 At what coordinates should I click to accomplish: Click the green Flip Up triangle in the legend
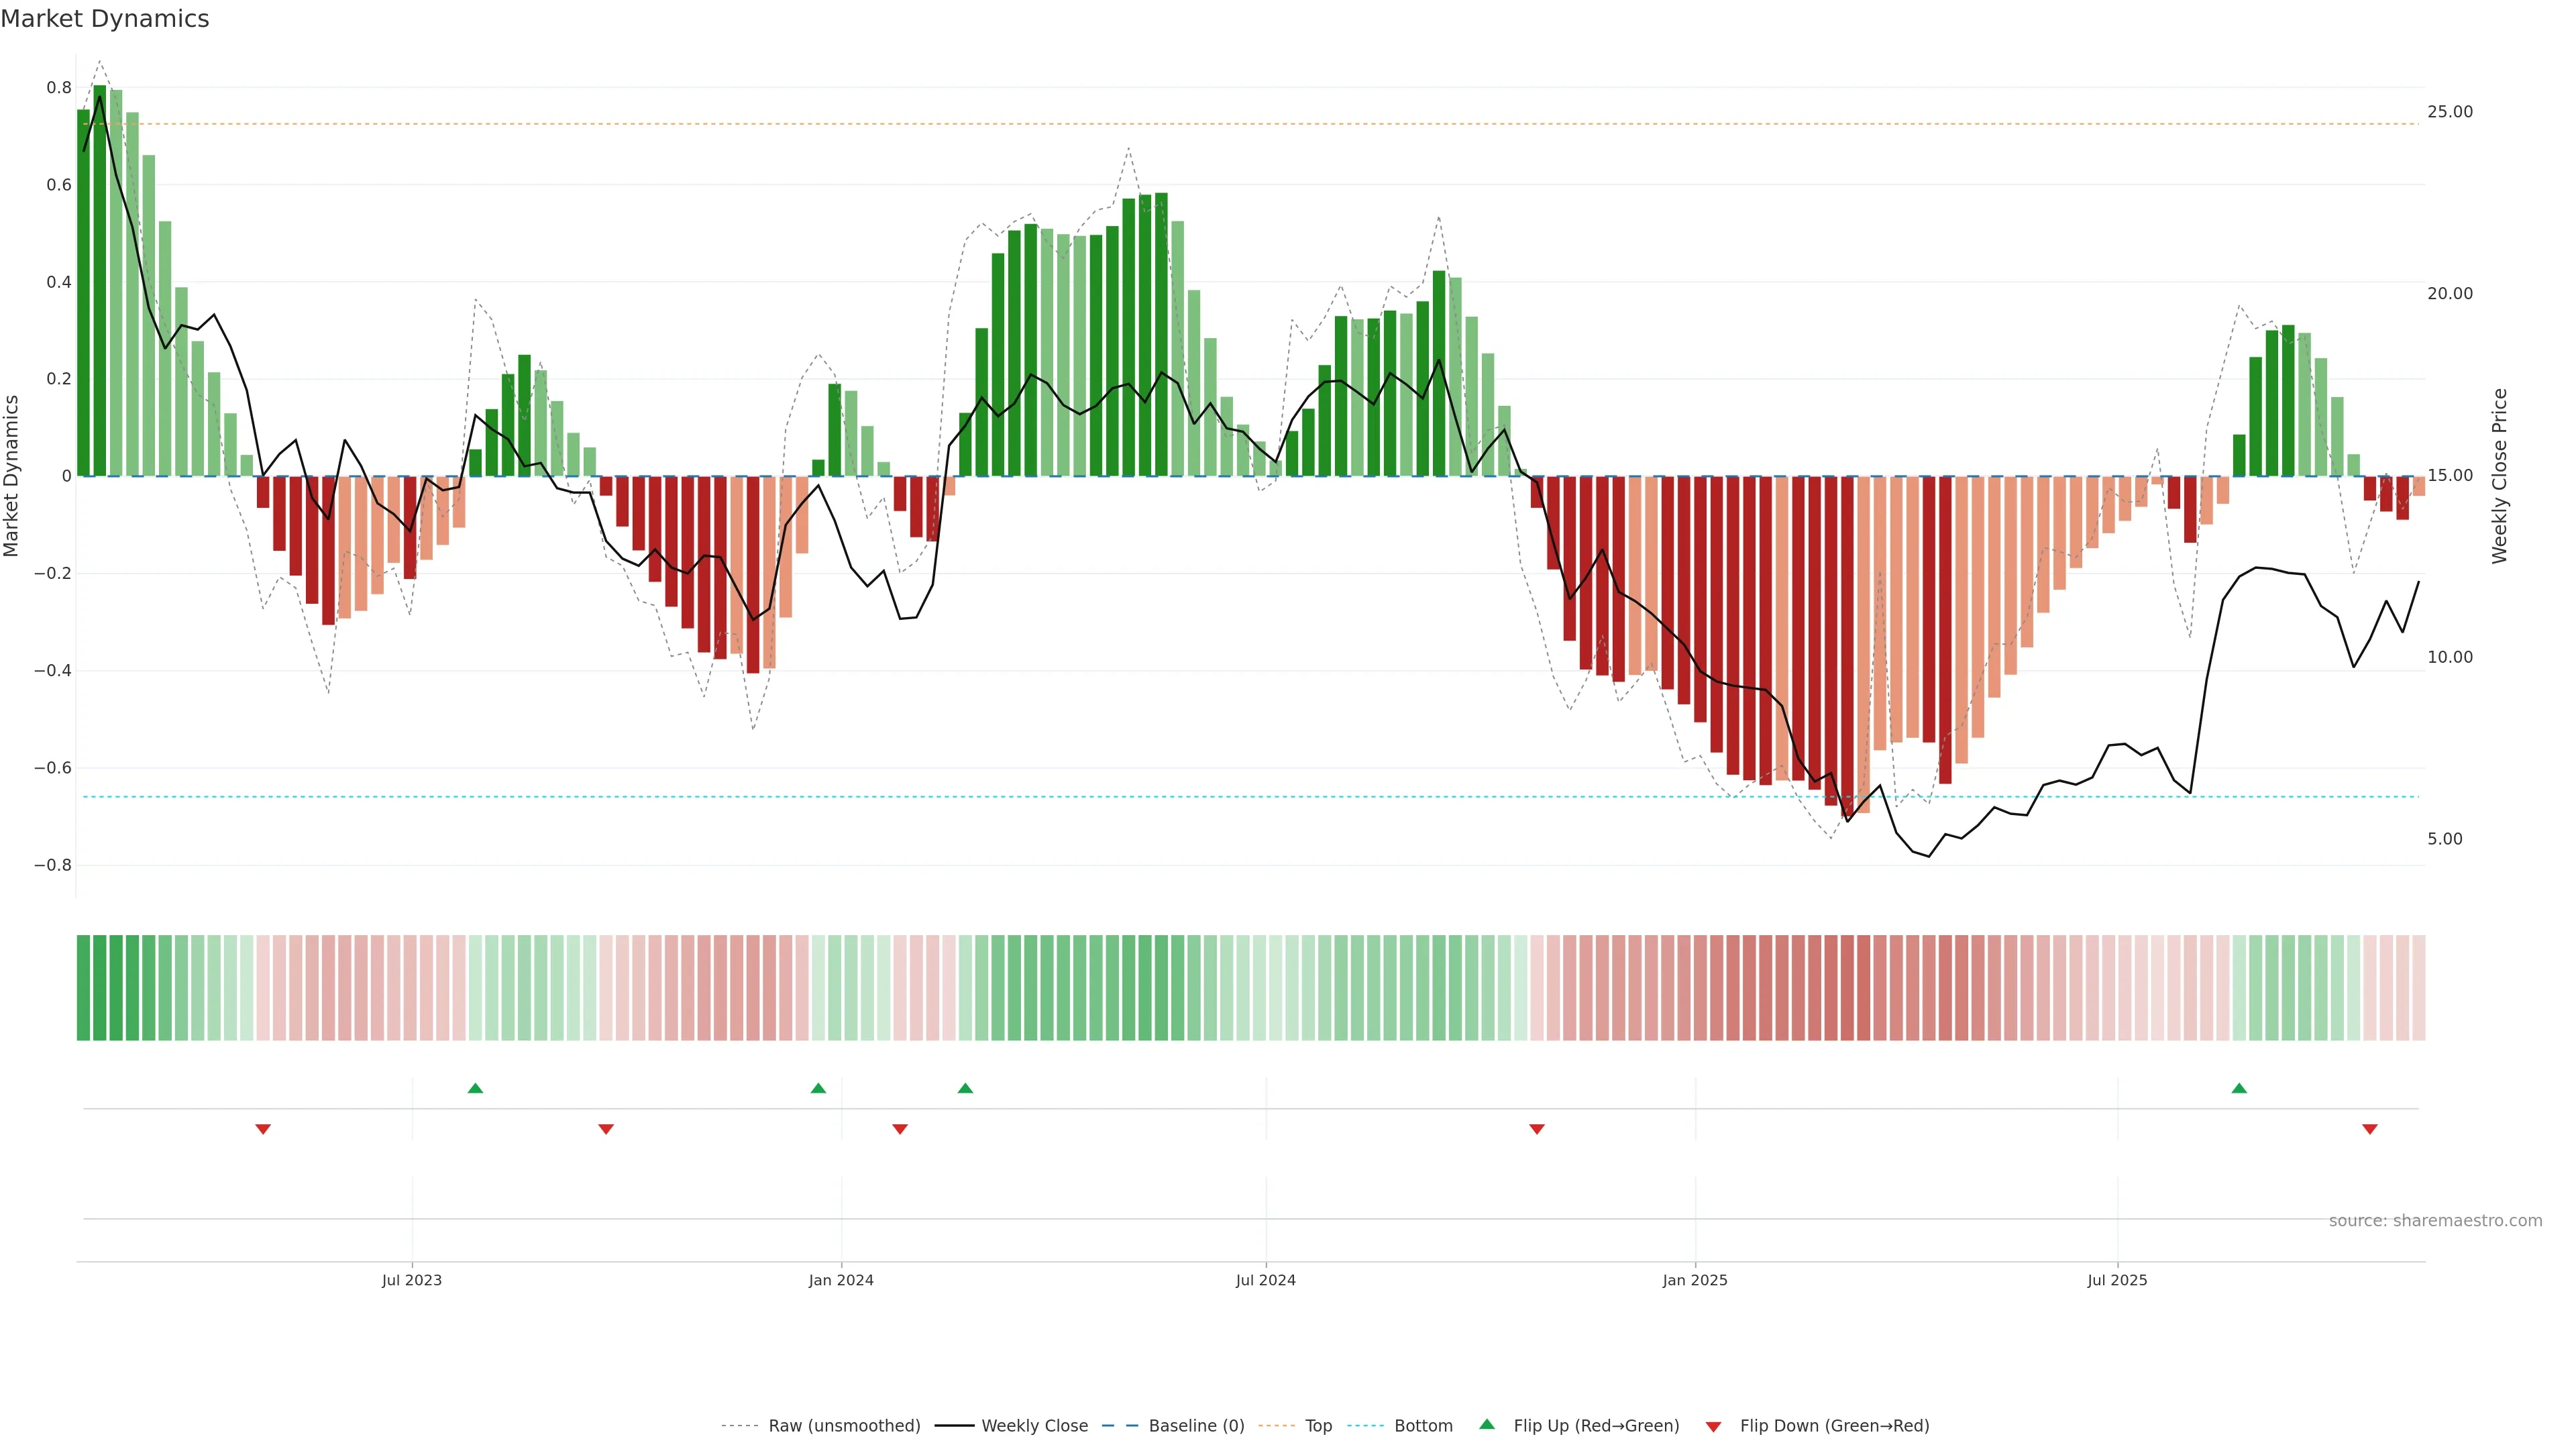coord(1486,1424)
